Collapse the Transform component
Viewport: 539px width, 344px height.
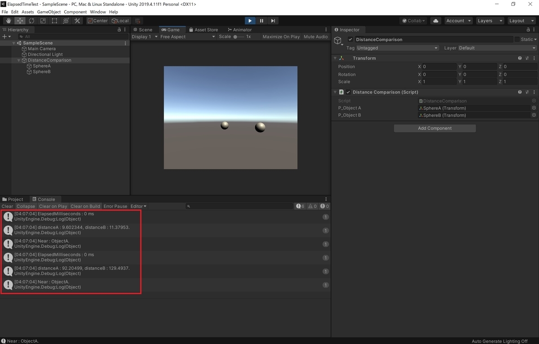[x=335, y=58]
